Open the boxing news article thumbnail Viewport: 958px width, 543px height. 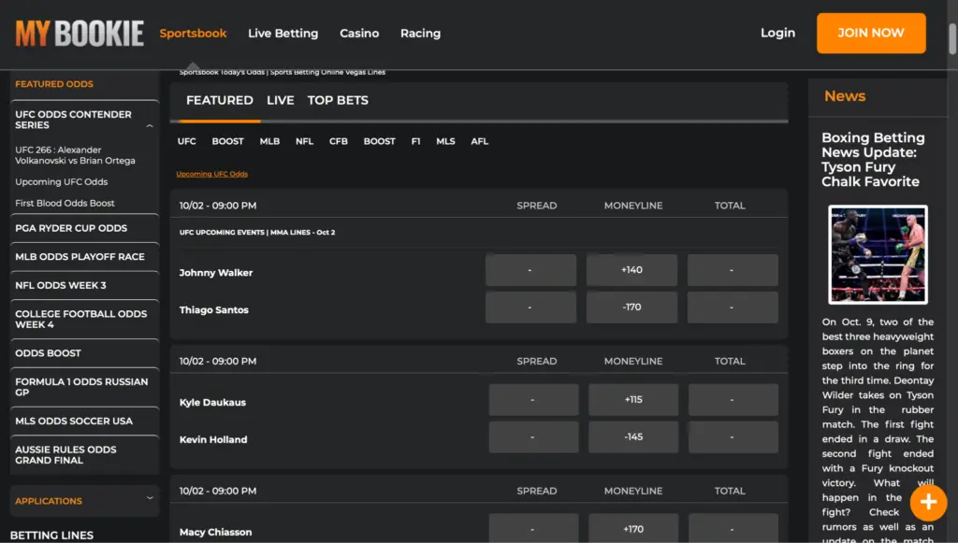[878, 254]
